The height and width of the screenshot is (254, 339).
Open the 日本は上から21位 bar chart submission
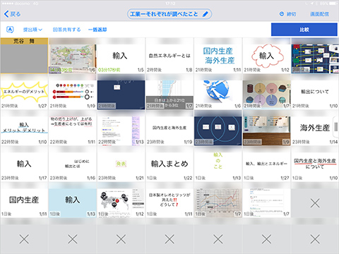click(x=169, y=95)
